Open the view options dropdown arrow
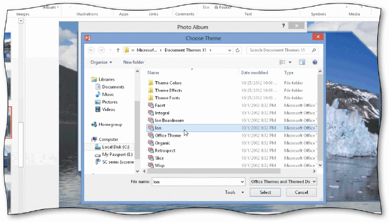389x222 pixels. 290,62
